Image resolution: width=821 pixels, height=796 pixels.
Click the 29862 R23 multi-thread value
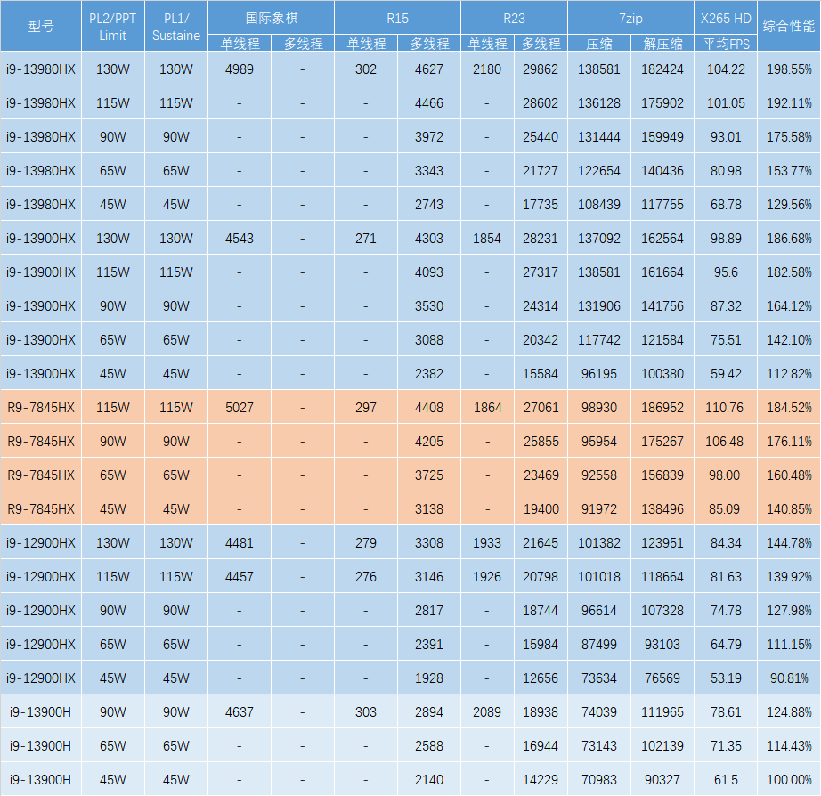click(541, 69)
